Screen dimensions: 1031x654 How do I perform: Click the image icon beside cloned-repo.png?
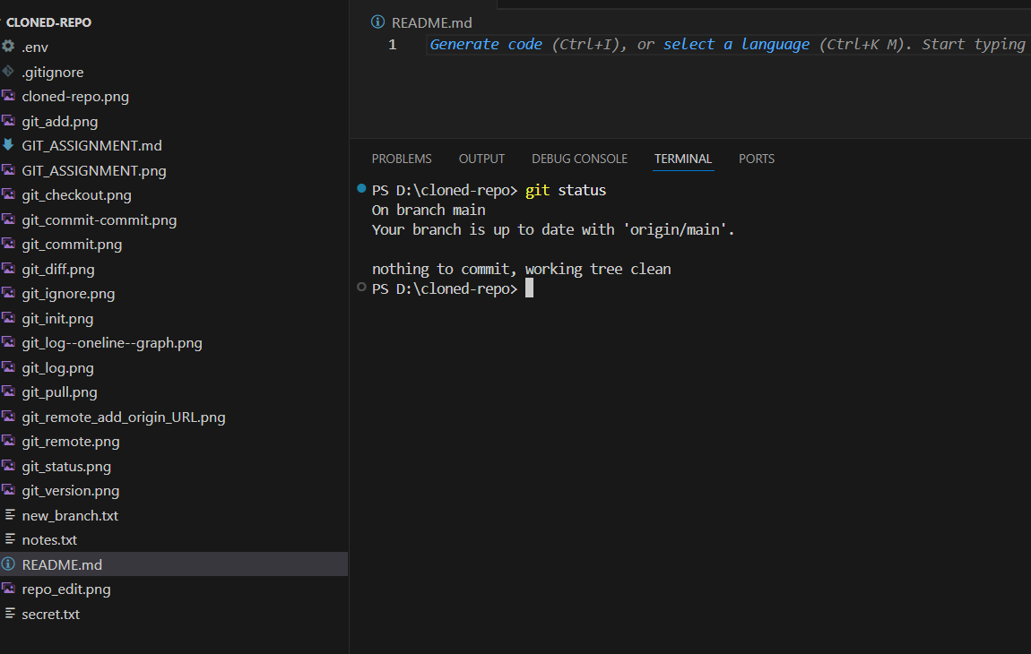[9, 96]
